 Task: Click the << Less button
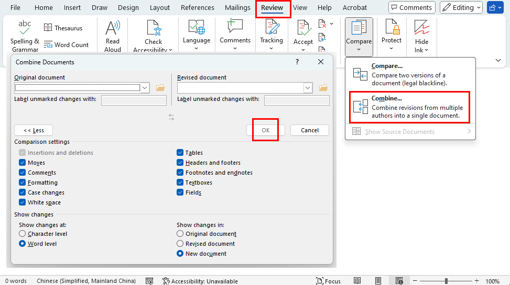click(x=34, y=130)
